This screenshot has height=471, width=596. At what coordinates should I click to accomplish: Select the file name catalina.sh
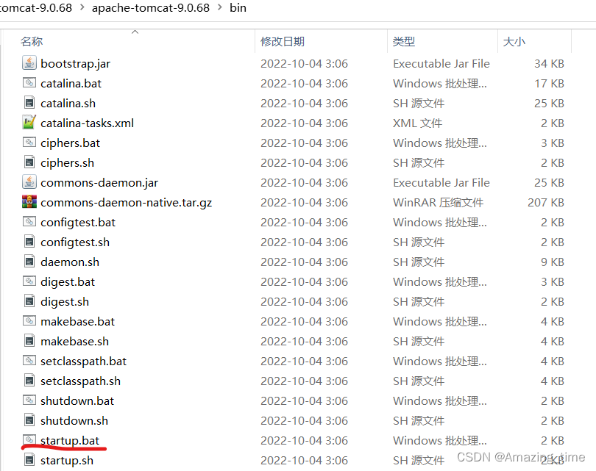[x=68, y=103]
